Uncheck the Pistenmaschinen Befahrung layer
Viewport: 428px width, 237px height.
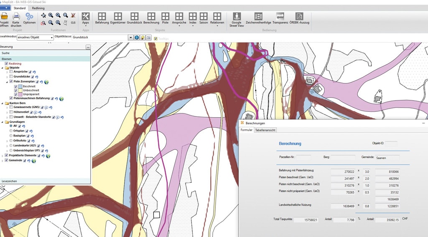(11, 98)
